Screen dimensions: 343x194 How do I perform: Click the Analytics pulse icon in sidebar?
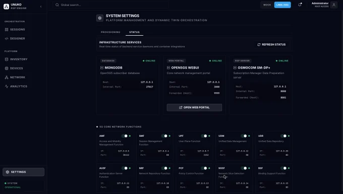(x=7, y=86)
